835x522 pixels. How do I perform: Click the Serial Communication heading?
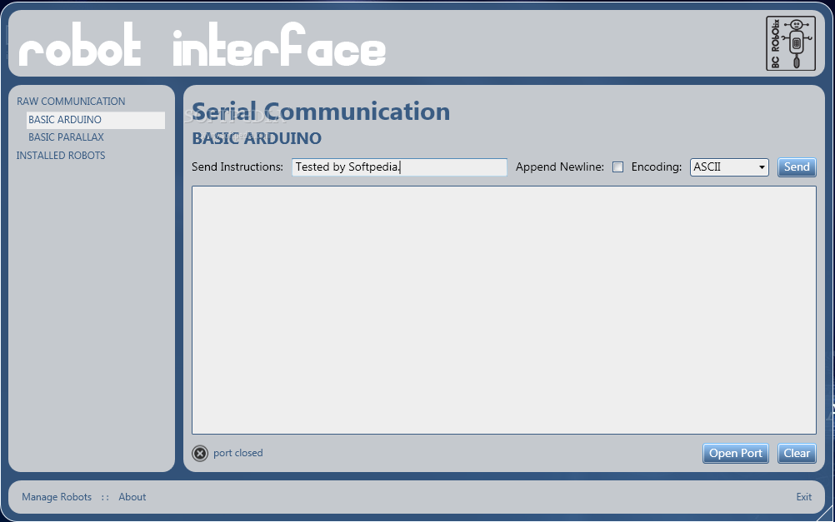[321, 112]
